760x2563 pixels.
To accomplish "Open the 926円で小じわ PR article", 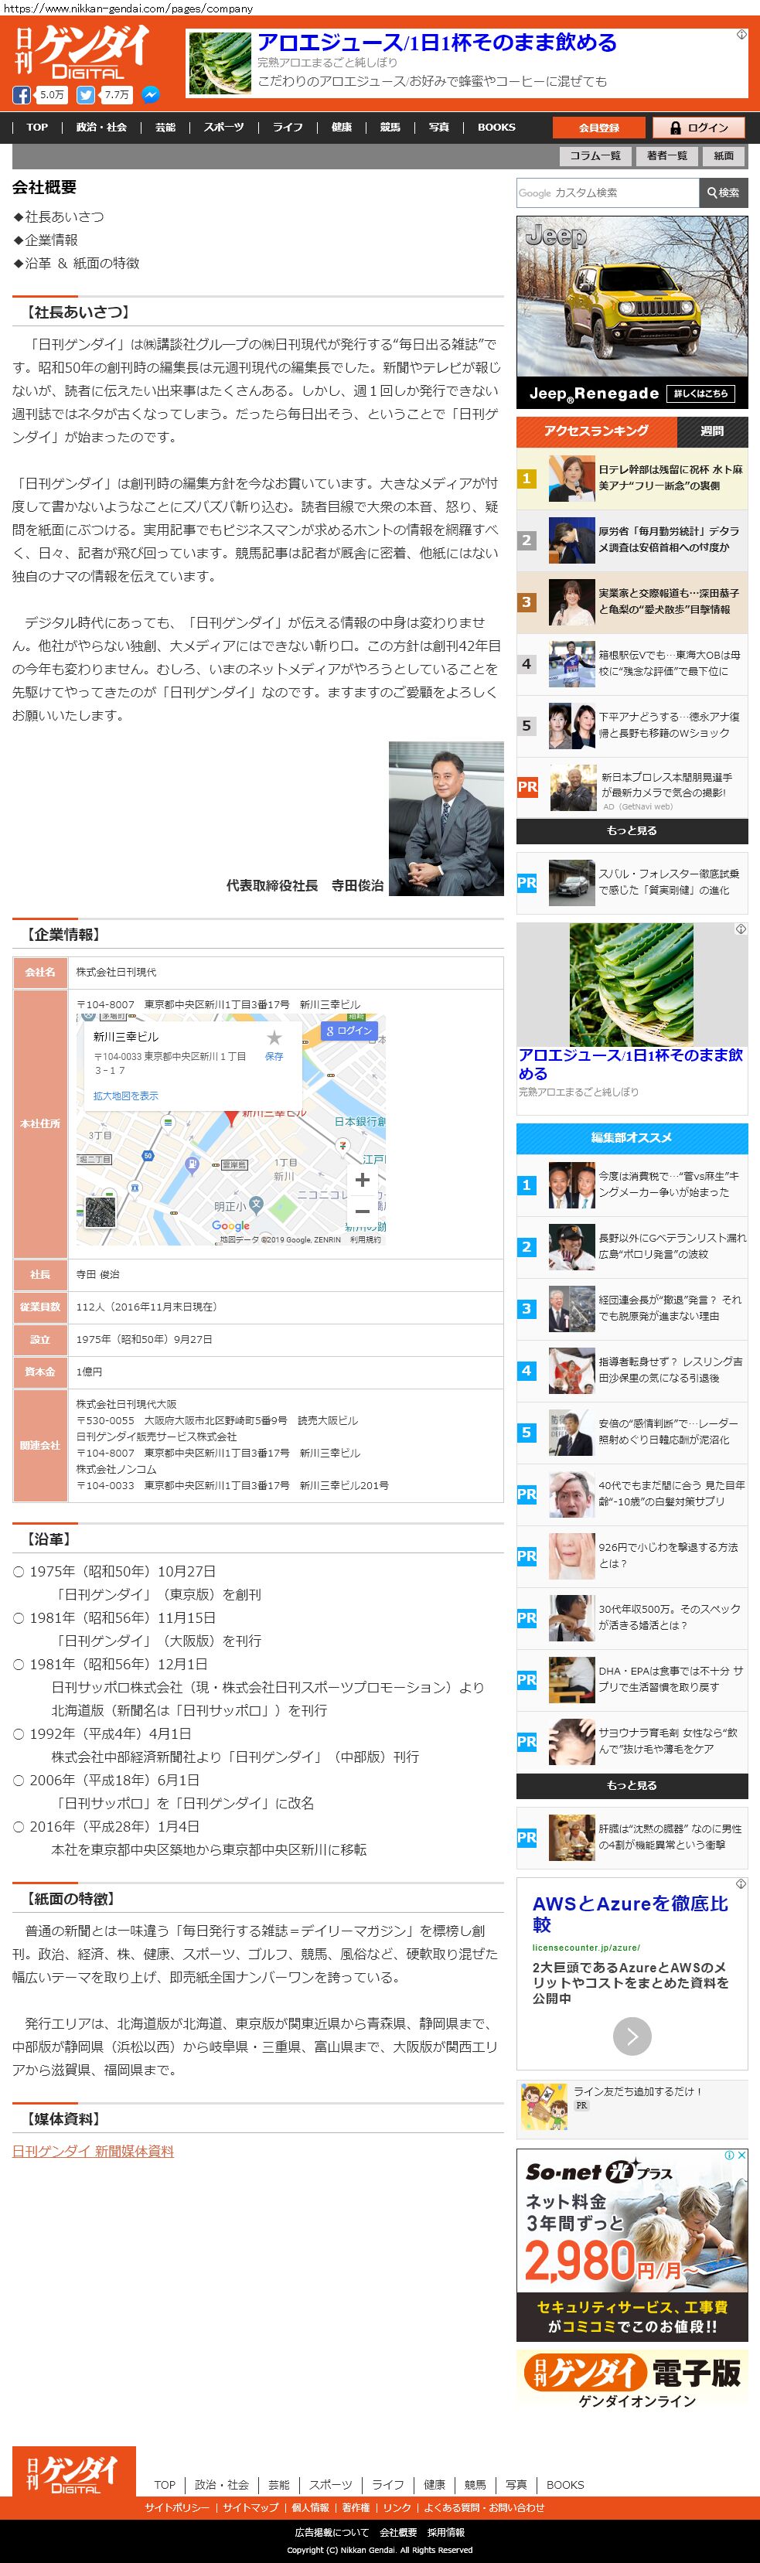I will coord(632,1556).
